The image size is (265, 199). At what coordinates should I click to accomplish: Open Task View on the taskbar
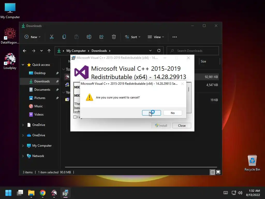coord(20,193)
